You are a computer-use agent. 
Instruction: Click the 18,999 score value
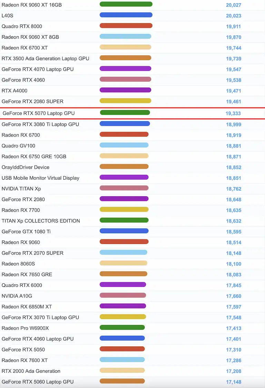[x=234, y=124]
